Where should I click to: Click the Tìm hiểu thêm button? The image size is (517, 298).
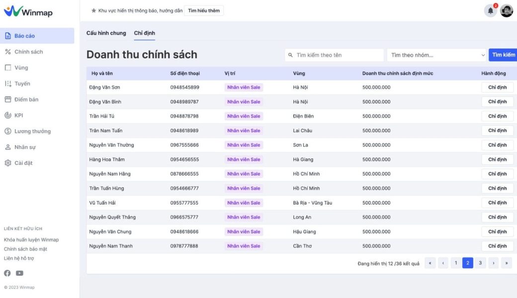pos(204,10)
